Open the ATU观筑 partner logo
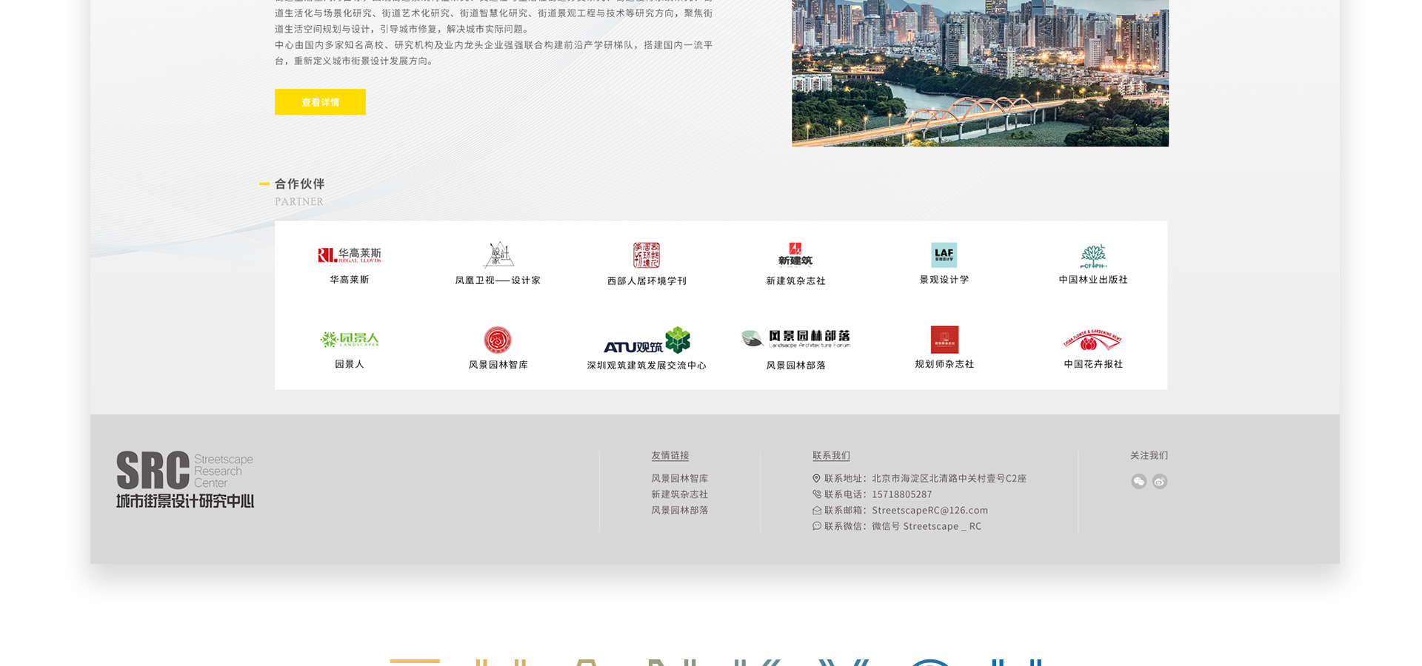 click(647, 341)
